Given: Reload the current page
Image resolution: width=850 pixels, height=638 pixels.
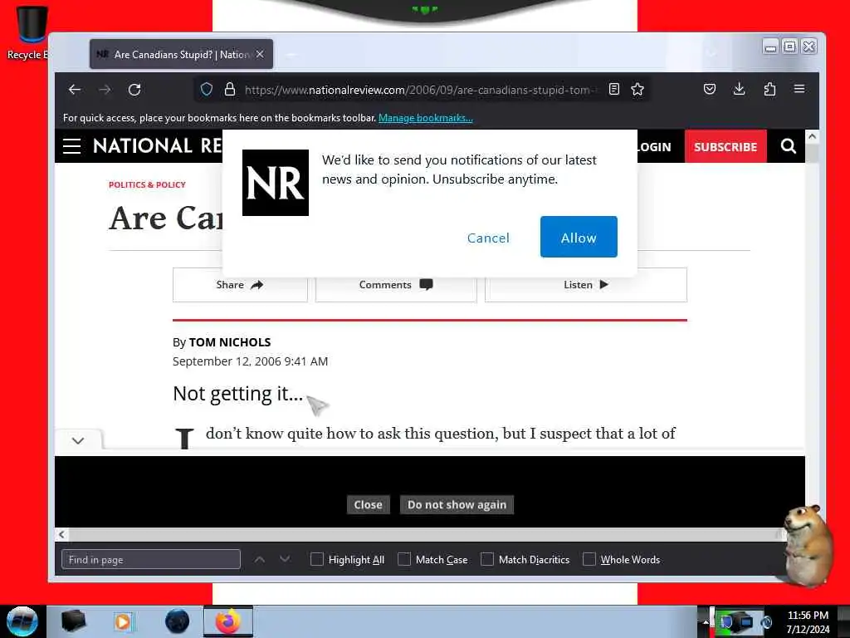Looking at the screenshot, I should point(134,90).
